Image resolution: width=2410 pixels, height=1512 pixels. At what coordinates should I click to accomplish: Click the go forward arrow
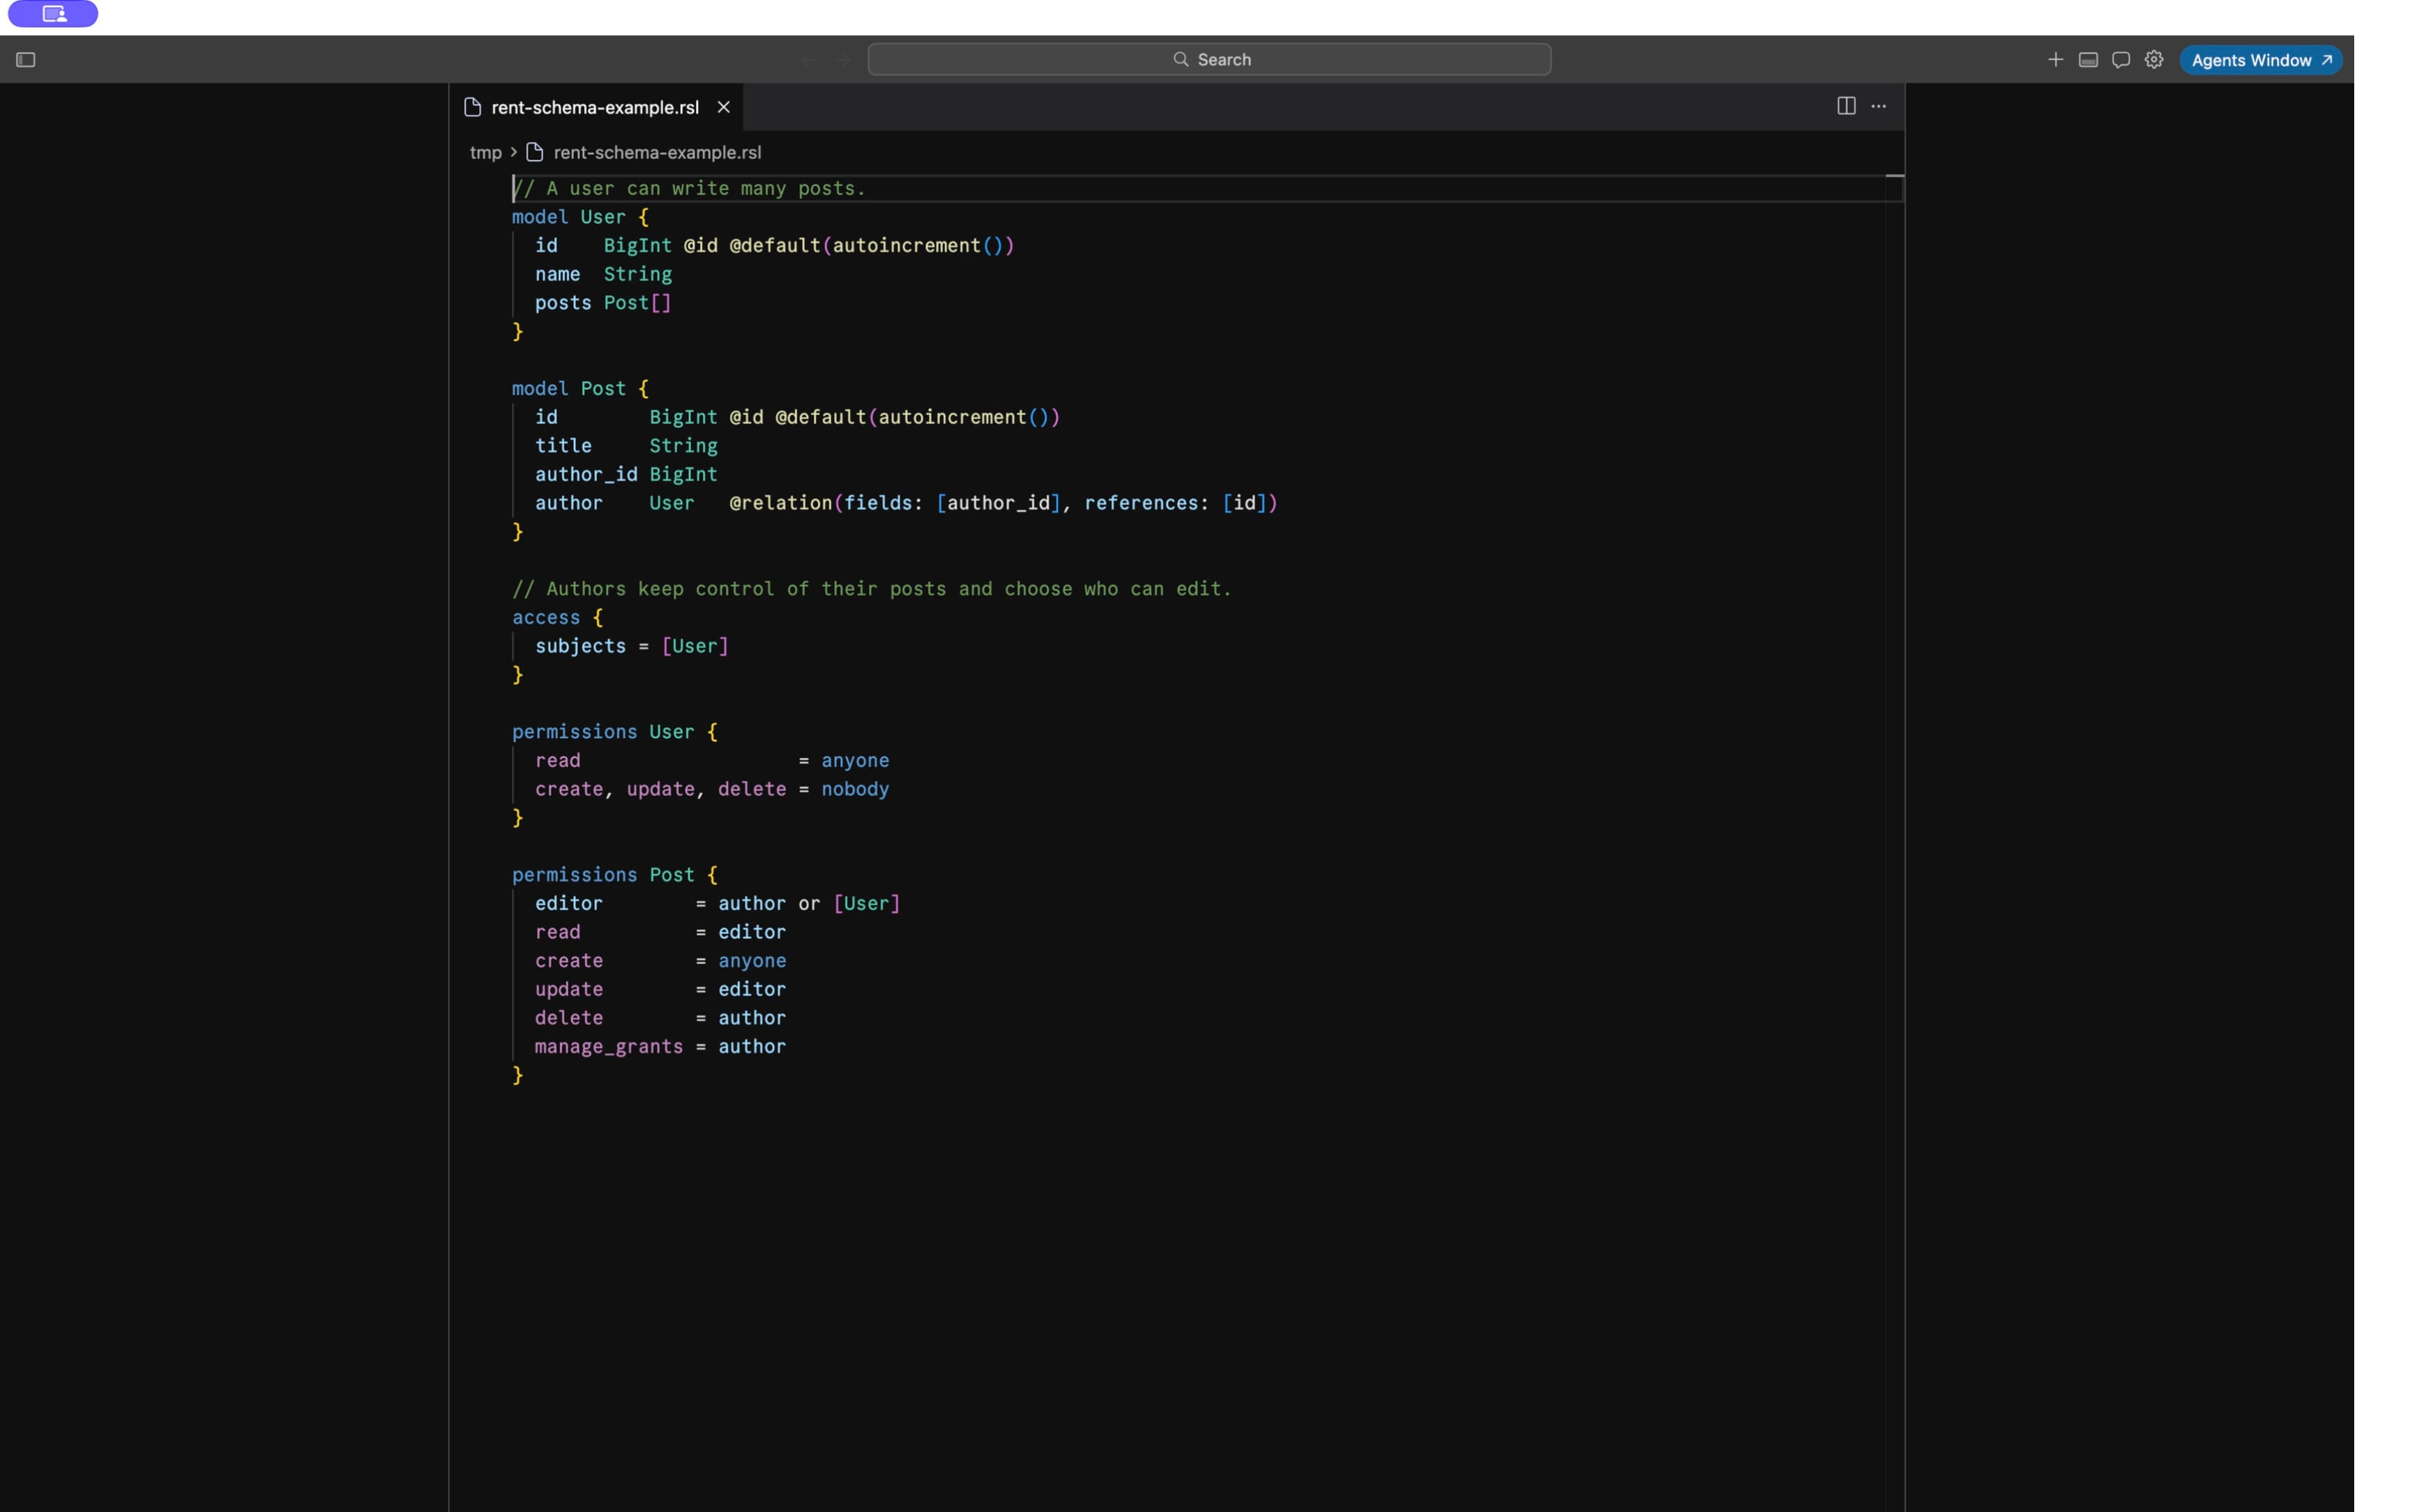click(x=842, y=60)
